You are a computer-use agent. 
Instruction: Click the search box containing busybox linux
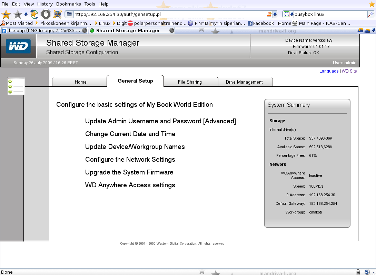330,14
